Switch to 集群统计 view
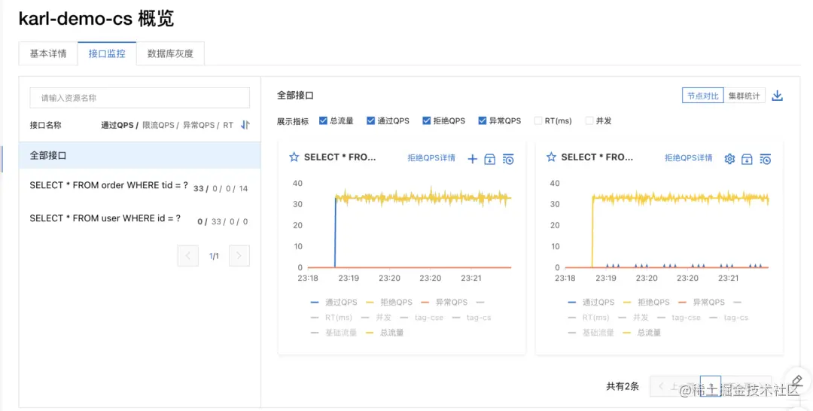The height and width of the screenshot is (411, 813). tap(744, 96)
